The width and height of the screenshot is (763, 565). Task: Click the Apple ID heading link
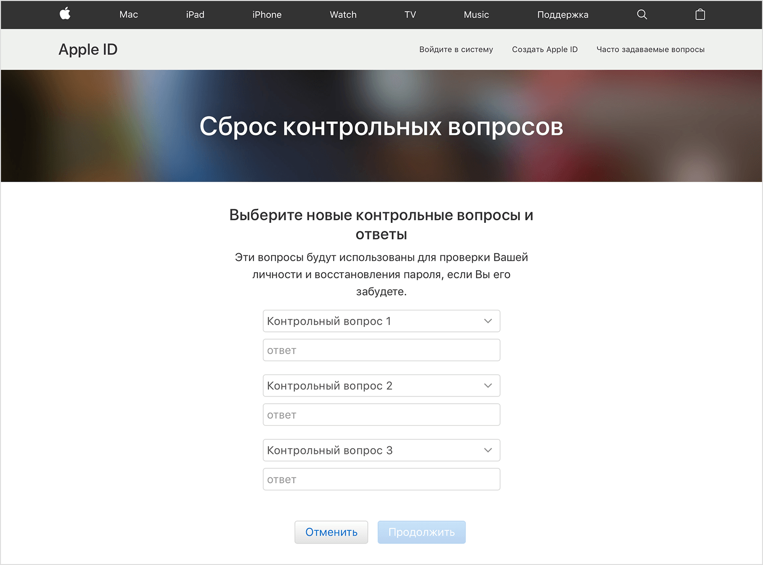click(88, 49)
